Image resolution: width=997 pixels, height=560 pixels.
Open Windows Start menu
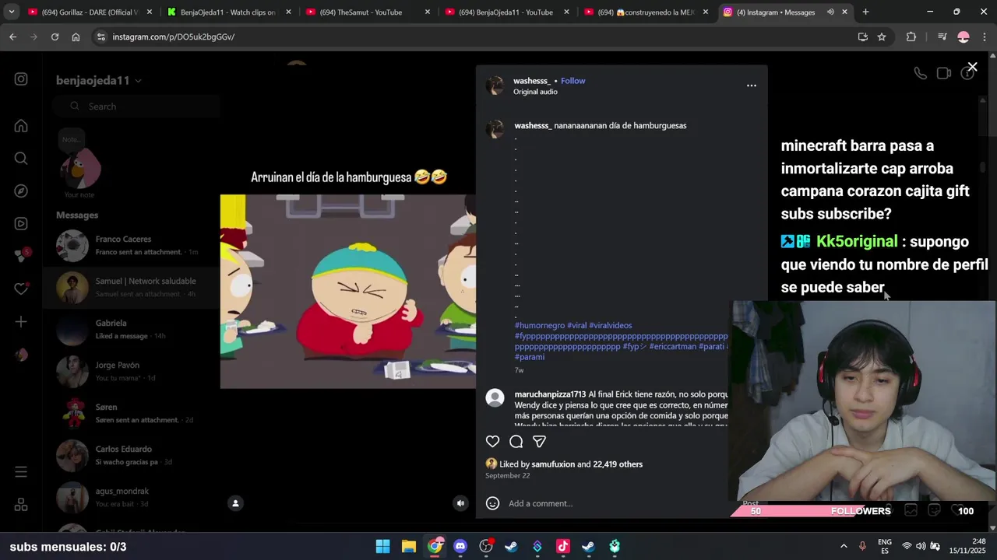[382, 546]
